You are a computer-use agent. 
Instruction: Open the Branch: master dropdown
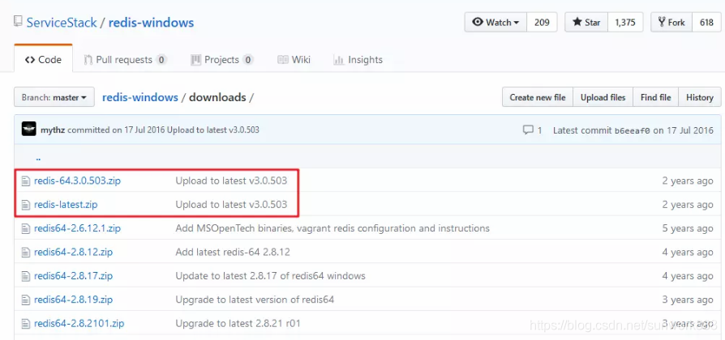(54, 97)
